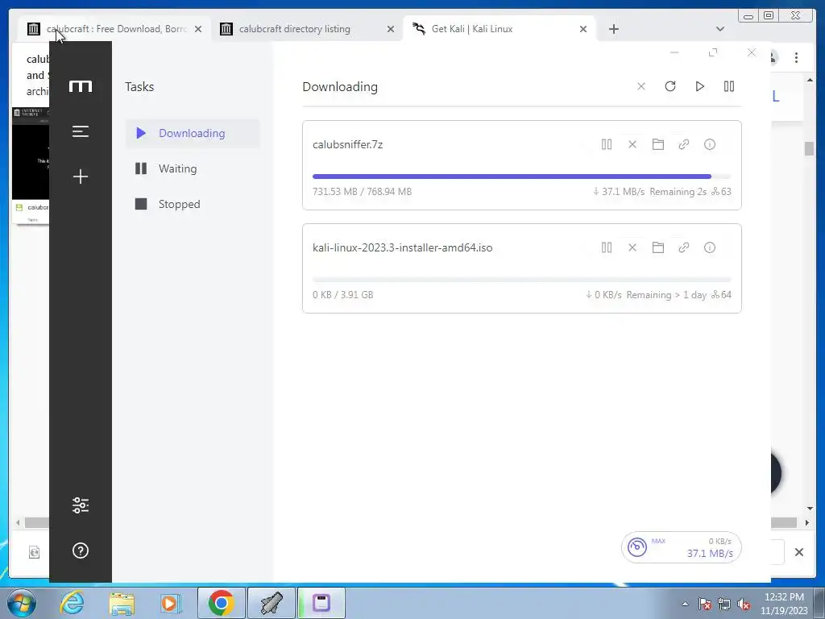Delete selected tasks using toolbar X icon
This screenshot has width=825, height=619.
(x=641, y=86)
